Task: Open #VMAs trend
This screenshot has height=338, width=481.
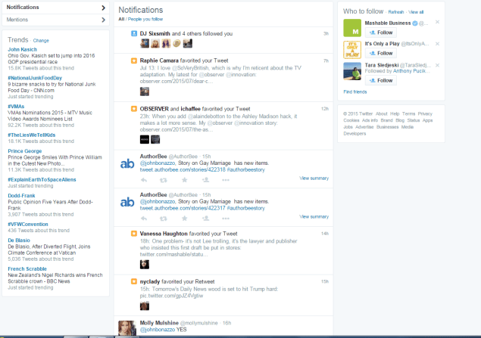Action: pyautogui.click(x=16, y=106)
